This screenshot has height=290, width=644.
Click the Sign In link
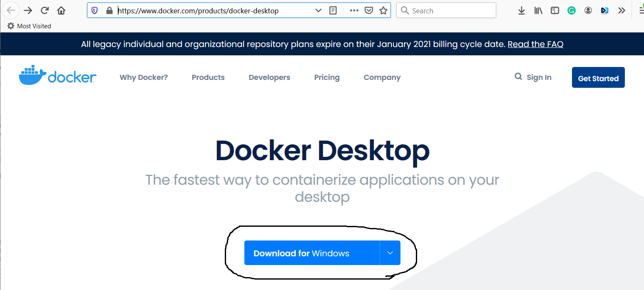[x=539, y=77]
